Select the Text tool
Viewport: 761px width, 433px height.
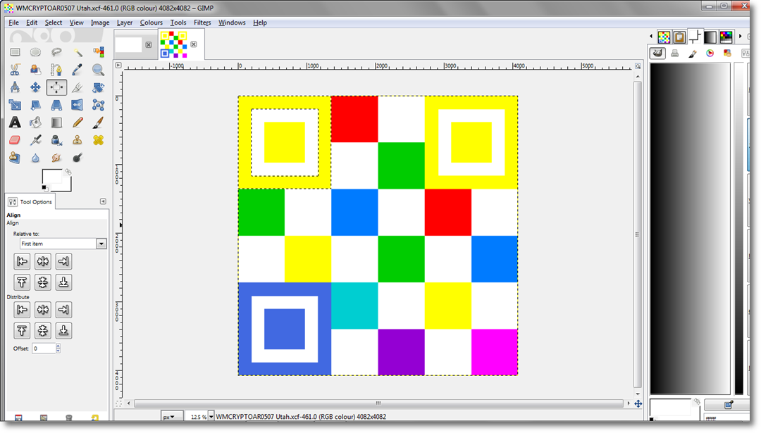click(15, 123)
